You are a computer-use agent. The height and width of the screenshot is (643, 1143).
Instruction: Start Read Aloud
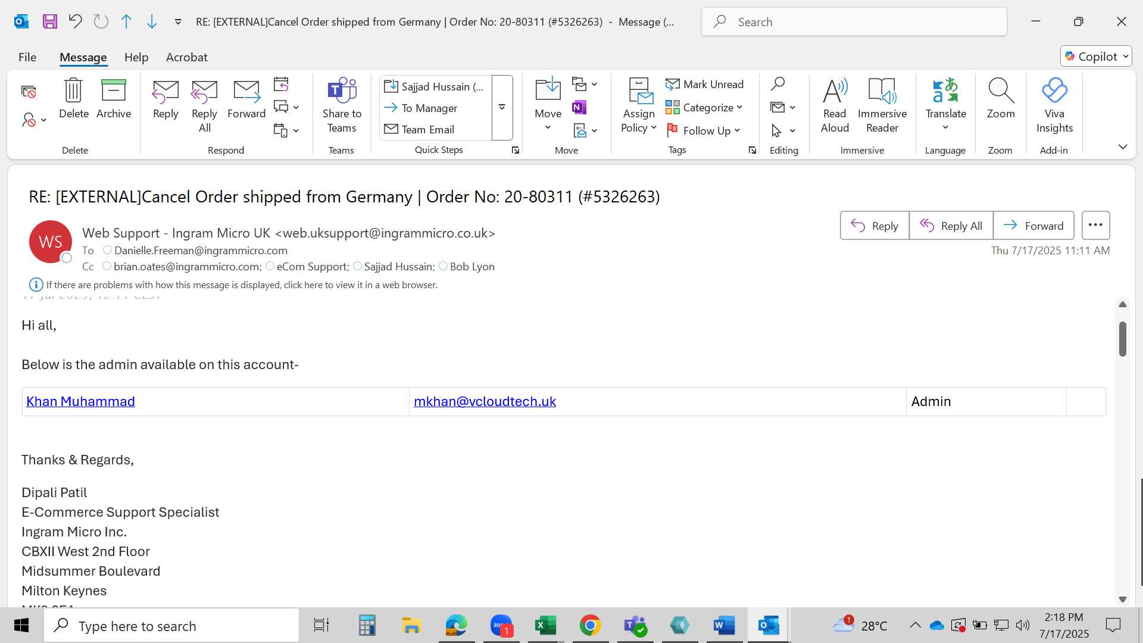(x=835, y=106)
